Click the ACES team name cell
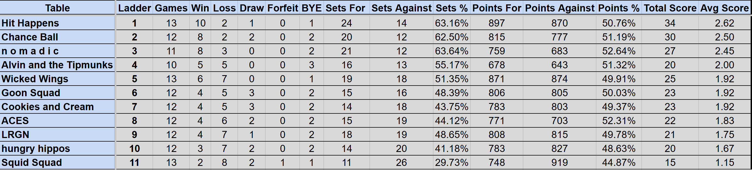The image size is (752, 170). pos(15,121)
